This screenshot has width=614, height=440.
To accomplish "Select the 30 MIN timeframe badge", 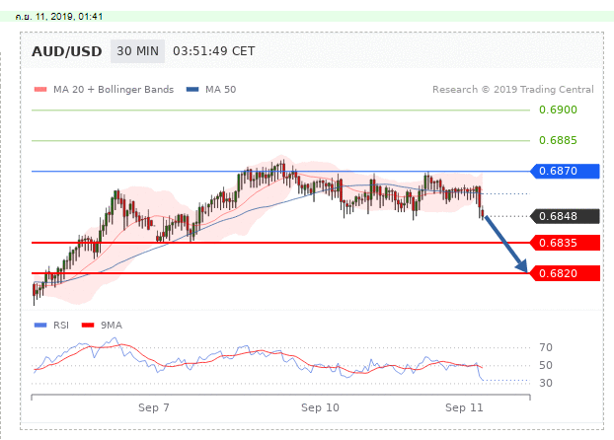I will click(137, 51).
